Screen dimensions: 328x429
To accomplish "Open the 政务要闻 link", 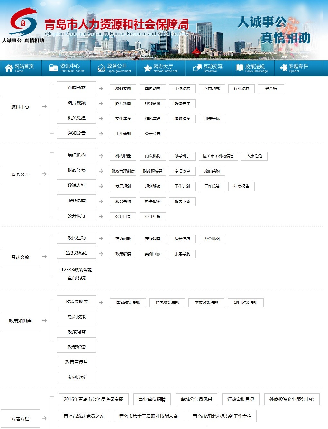I will click(123, 89).
